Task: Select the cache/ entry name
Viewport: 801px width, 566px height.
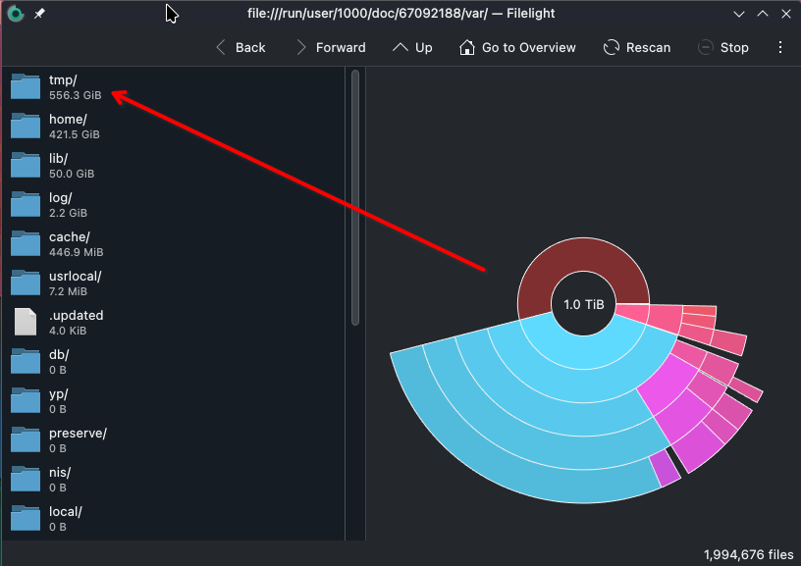Action: [70, 237]
